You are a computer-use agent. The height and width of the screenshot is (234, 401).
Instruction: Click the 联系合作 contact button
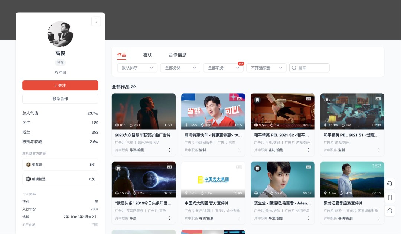pos(60,98)
